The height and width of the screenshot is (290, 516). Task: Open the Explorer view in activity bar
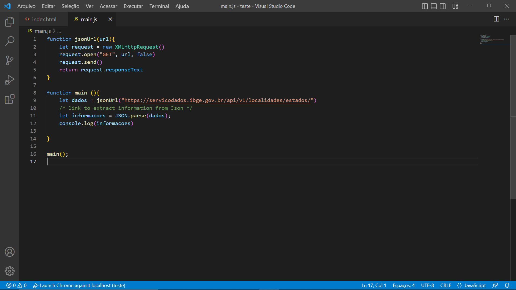[x=10, y=22]
